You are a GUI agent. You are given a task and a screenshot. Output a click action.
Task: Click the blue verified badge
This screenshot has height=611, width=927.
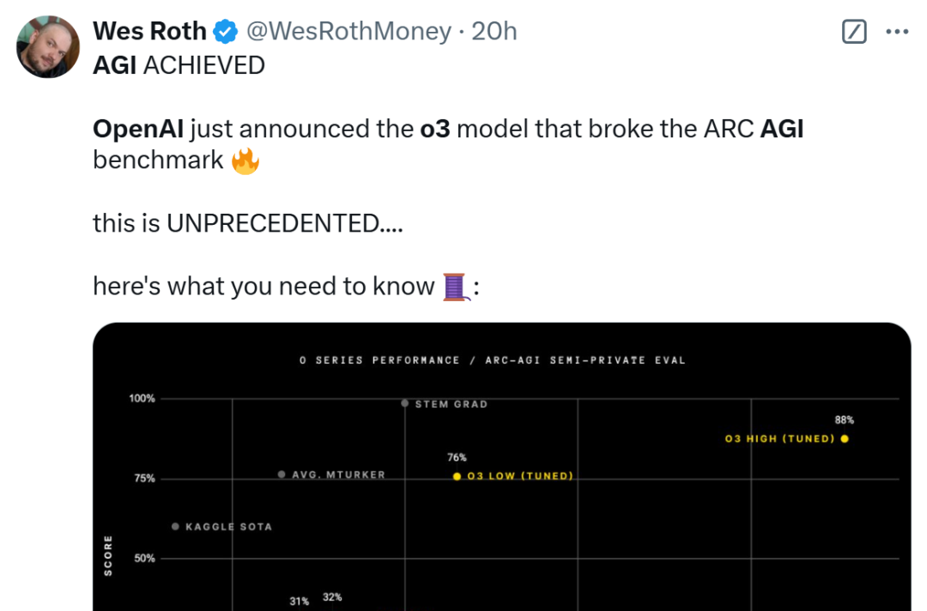tap(225, 31)
